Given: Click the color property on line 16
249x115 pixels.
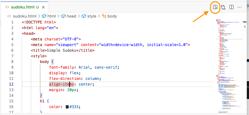Looking at the screenshot, I should coord(55,107).
